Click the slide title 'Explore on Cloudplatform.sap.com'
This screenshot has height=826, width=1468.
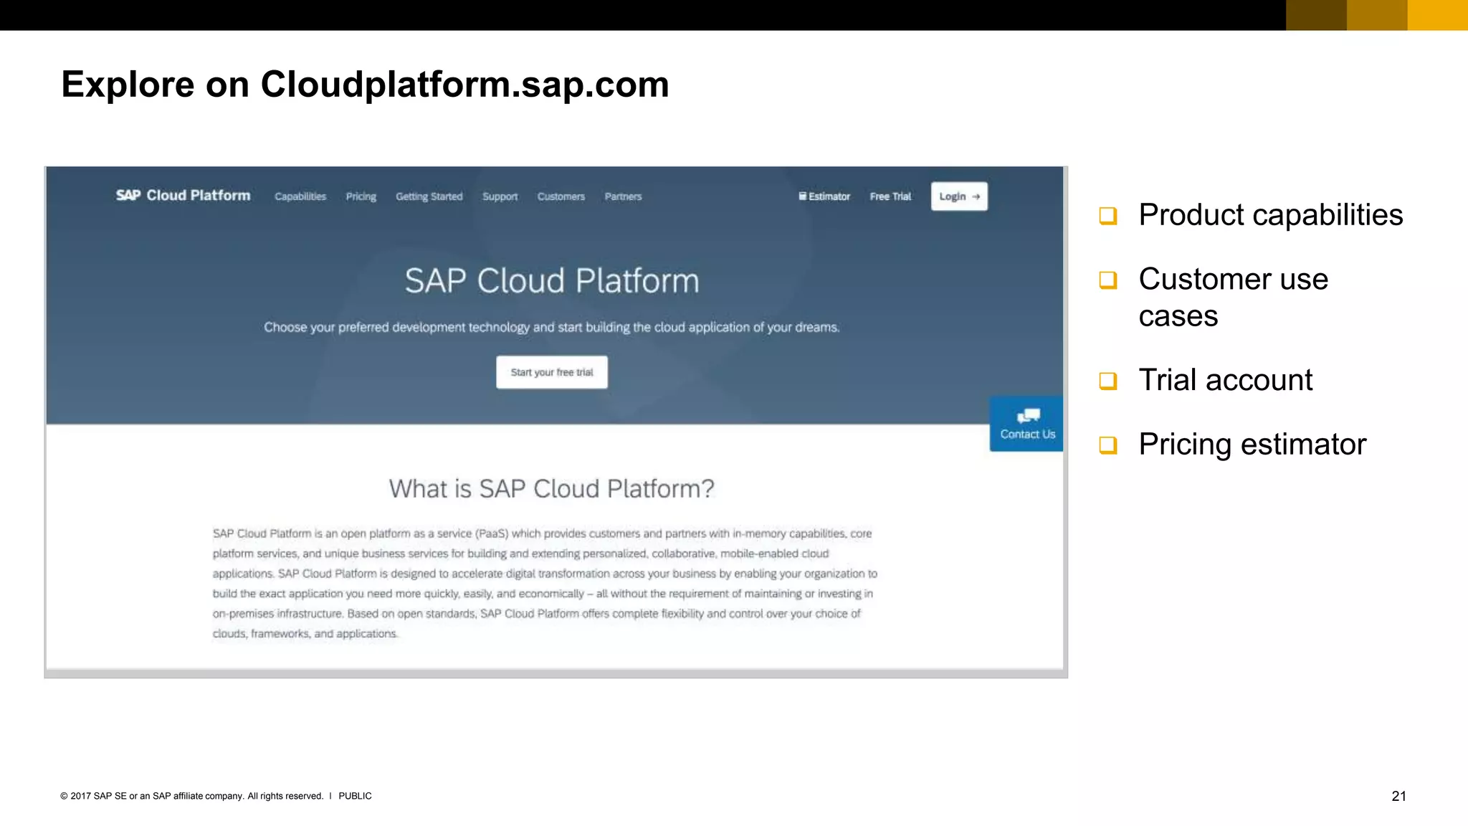[x=365, y=85]
